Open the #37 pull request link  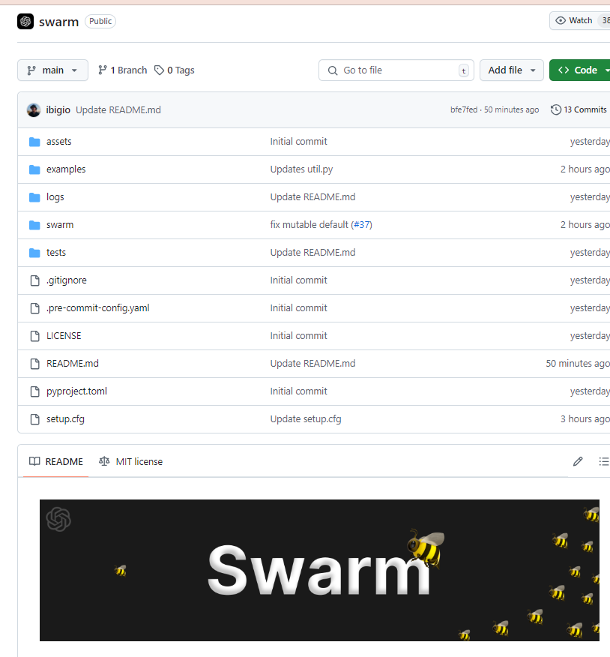(x=362, y=224)
